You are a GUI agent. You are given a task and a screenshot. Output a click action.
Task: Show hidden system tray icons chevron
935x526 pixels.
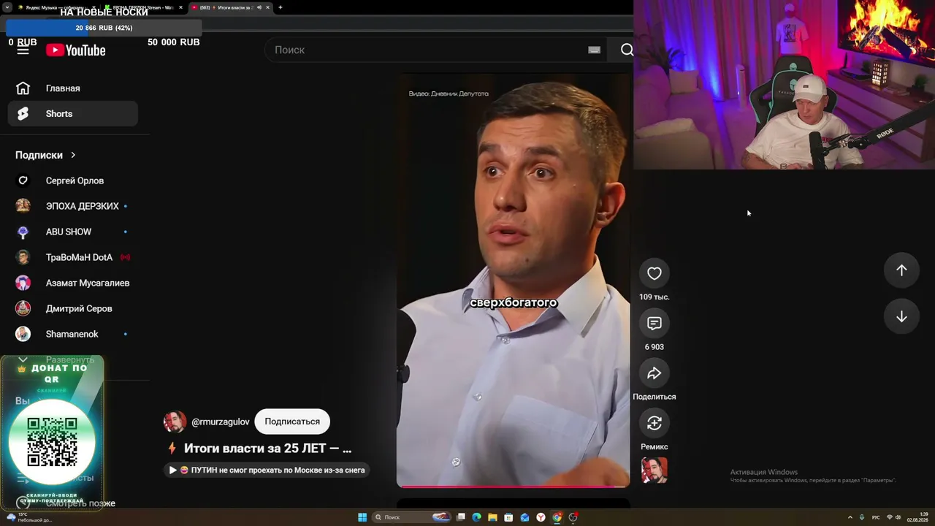click(x=850, y=517)
